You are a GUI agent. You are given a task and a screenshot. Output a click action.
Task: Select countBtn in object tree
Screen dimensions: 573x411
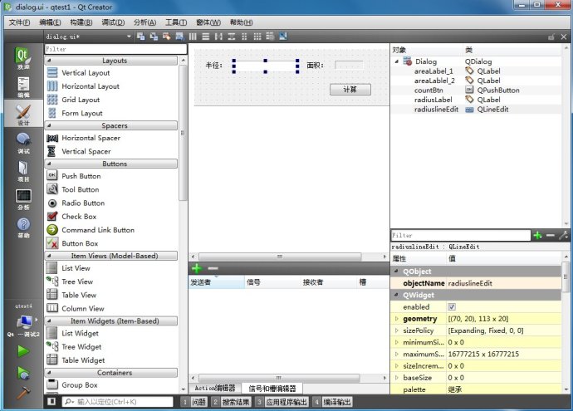tap(429, 90)
